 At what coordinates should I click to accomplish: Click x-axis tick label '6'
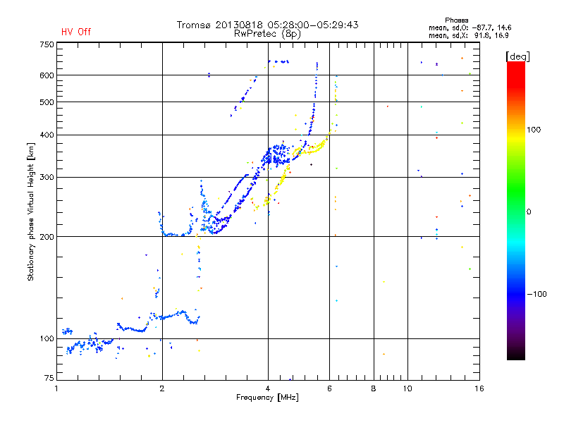click(x=329, y=388)
